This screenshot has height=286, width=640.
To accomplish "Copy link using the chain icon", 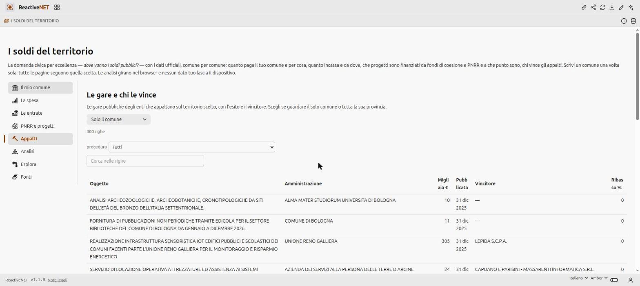I will click(584, 7).
